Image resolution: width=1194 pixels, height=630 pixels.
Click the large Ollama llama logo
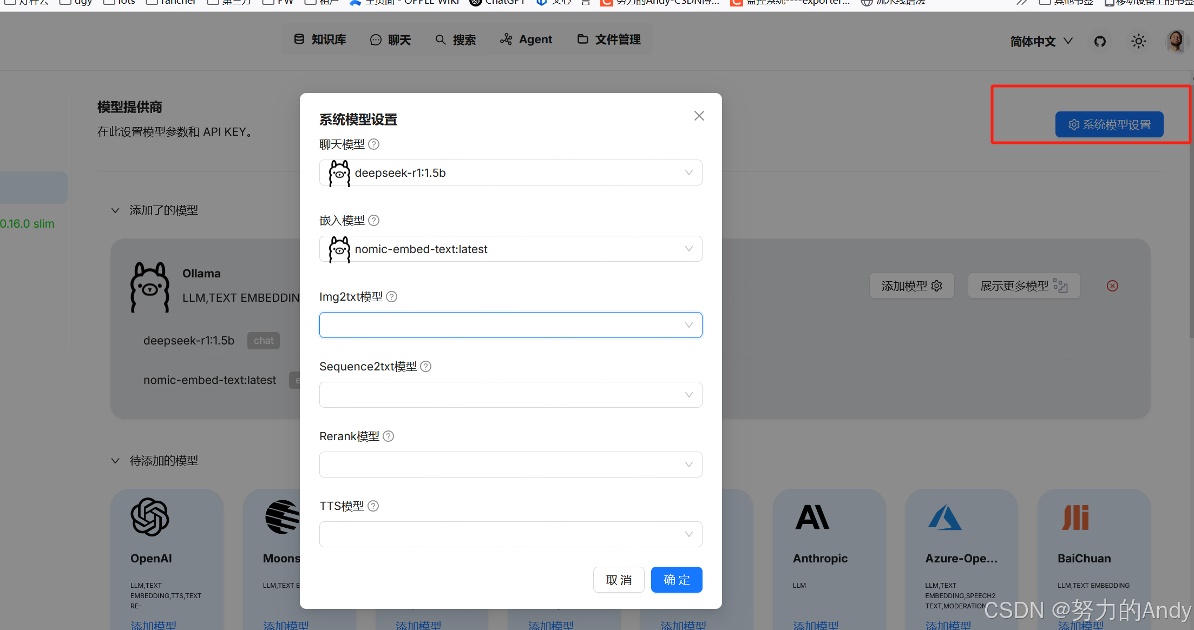pos(150,287)
